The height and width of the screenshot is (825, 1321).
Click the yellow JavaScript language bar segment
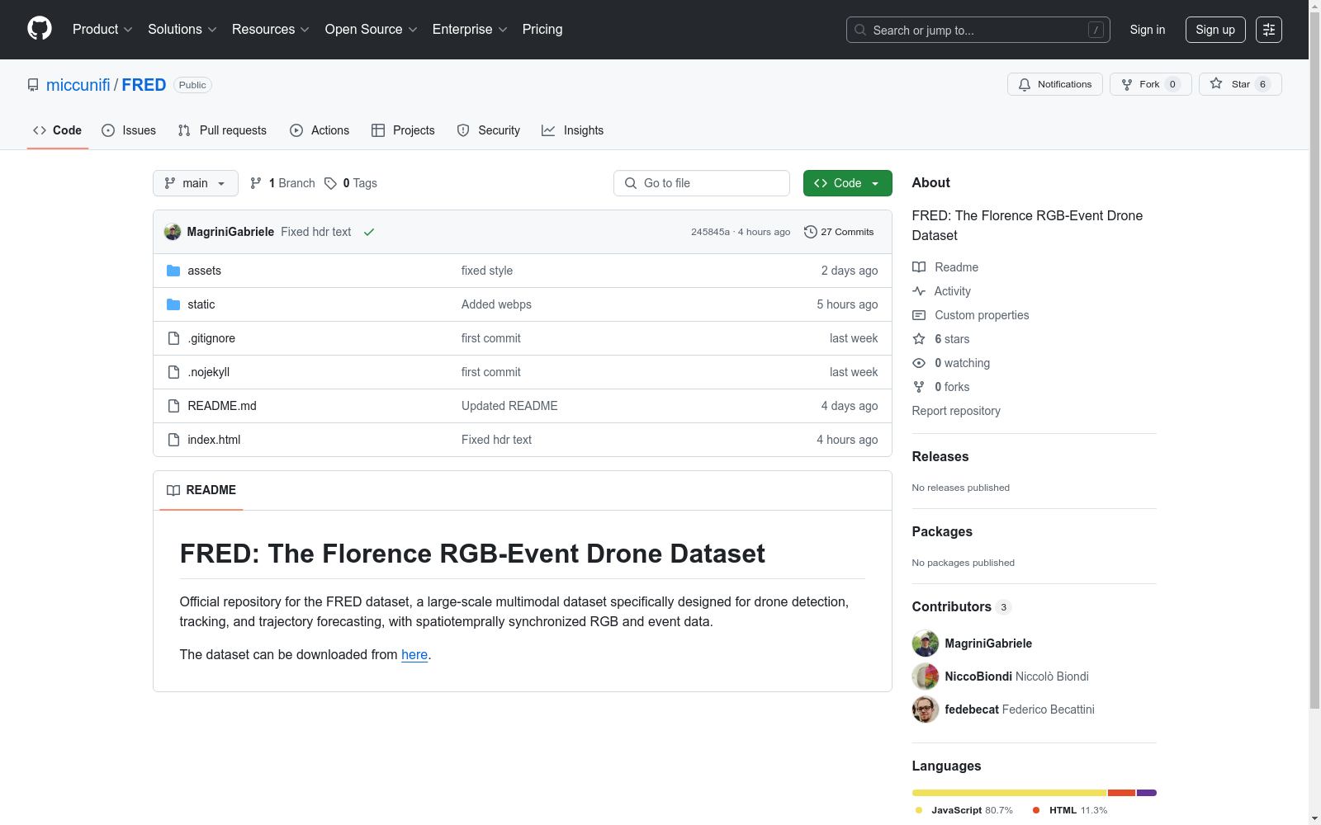pyautogui.click(x=1009, y=793)
